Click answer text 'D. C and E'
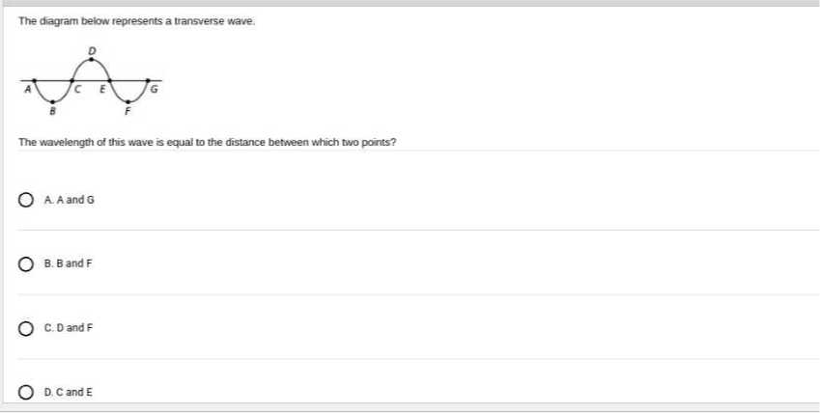The height and width of the screenshot is (413, 820). tap(69, 392)
